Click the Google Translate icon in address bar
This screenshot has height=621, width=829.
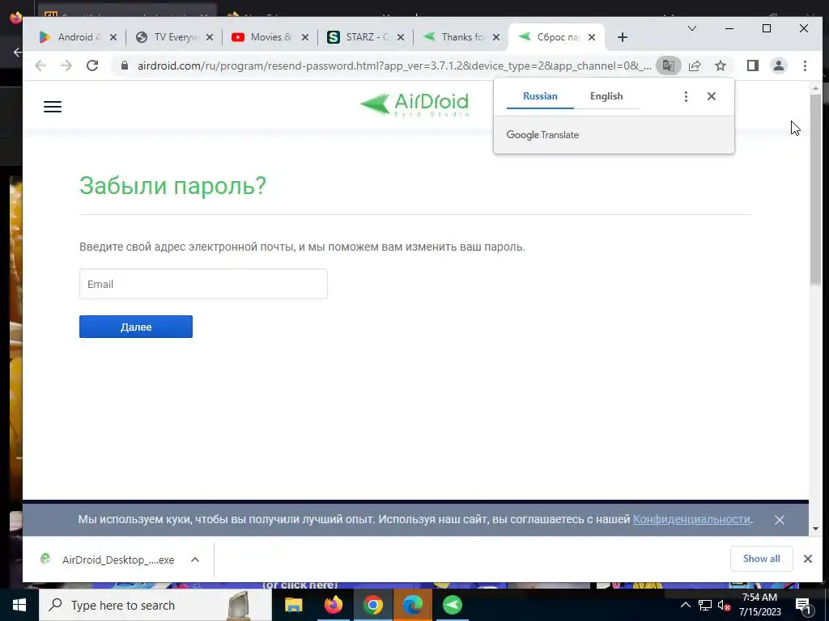[x=668, y=65]
